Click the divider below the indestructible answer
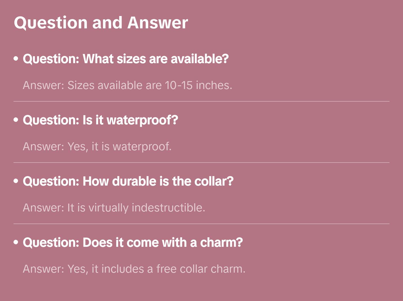Screen dimensions: 403x301 201,224
